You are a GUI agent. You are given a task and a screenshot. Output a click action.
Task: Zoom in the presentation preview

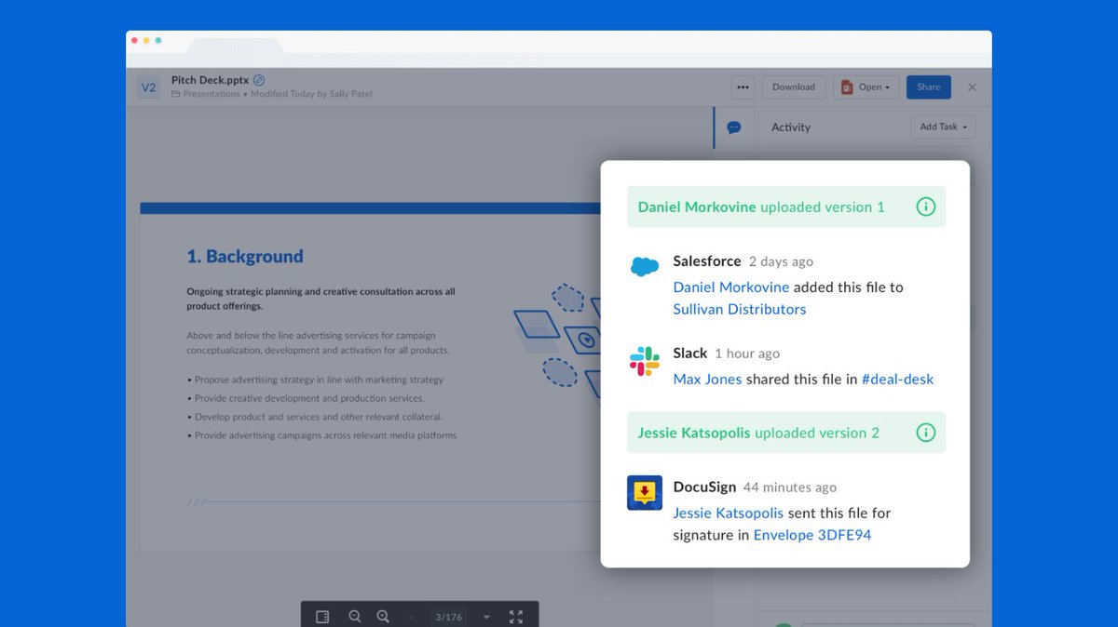[x=383, y=617]
